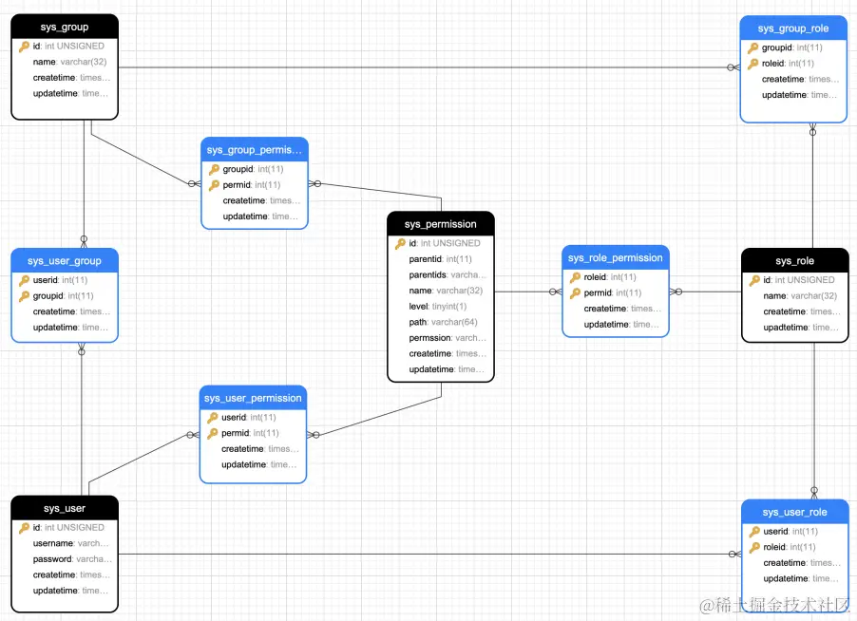Select sys_group_permis... table header
Viewport: 857px width, 621px height.
254,150
